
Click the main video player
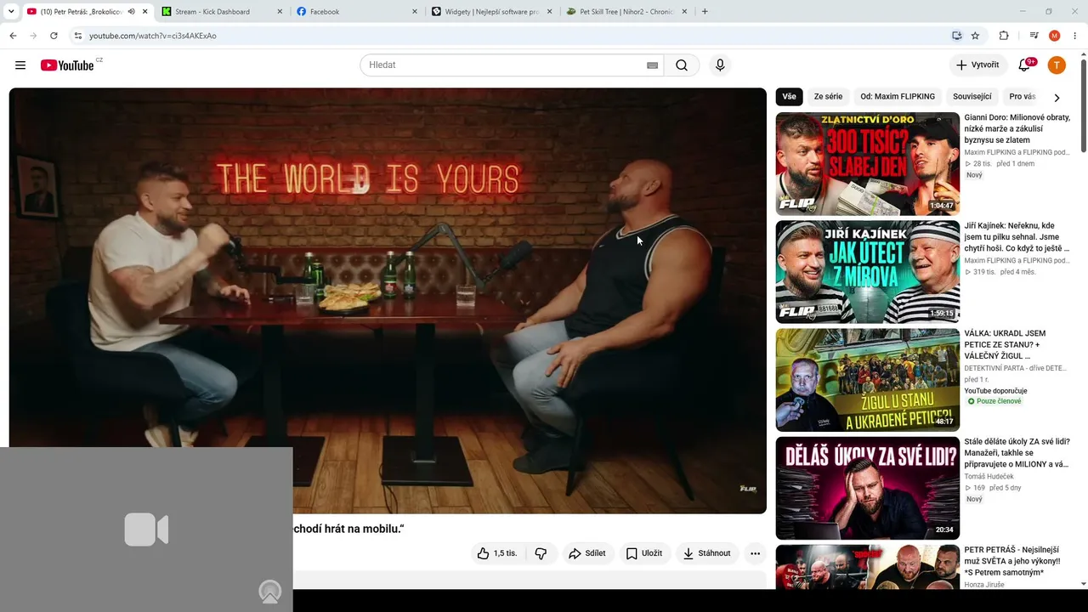388,301
